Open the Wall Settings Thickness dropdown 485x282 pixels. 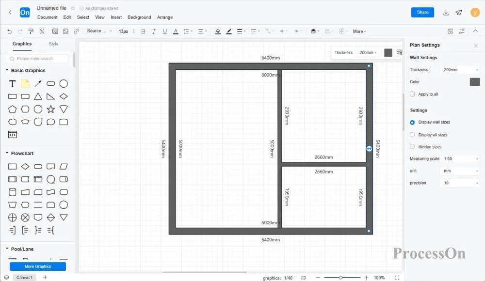(460, 70)
